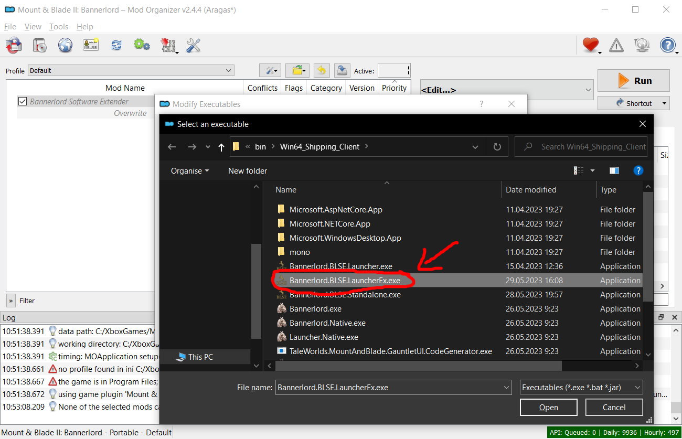Open the Settings wrench and screwdriver icon

tap(193, 45)
